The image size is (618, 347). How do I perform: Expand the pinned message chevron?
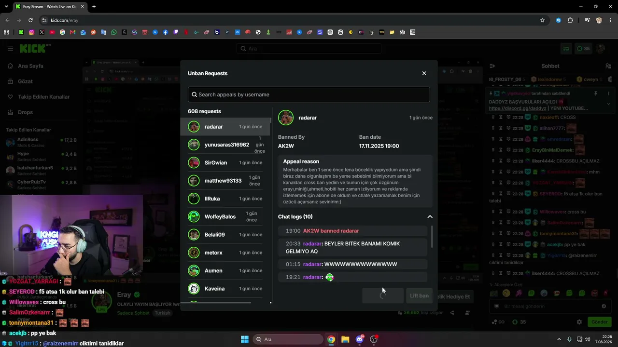pyautogui.click(x=608, y=103)
